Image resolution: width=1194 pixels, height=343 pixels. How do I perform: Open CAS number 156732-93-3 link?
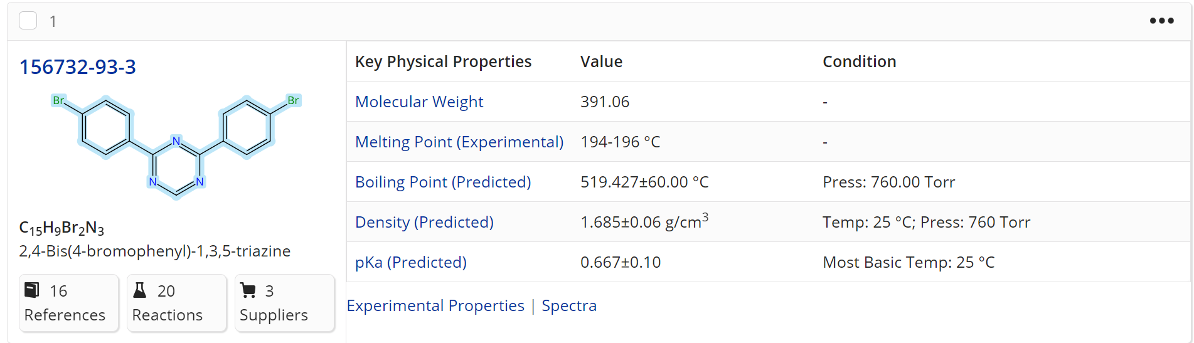[x=77, y=66]
